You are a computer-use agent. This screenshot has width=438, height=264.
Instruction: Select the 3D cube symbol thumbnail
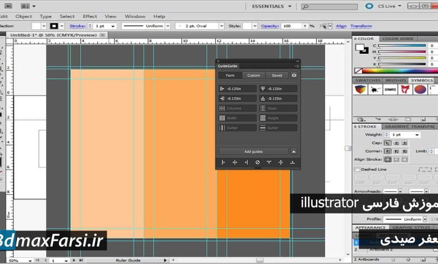tap(361, 90)
